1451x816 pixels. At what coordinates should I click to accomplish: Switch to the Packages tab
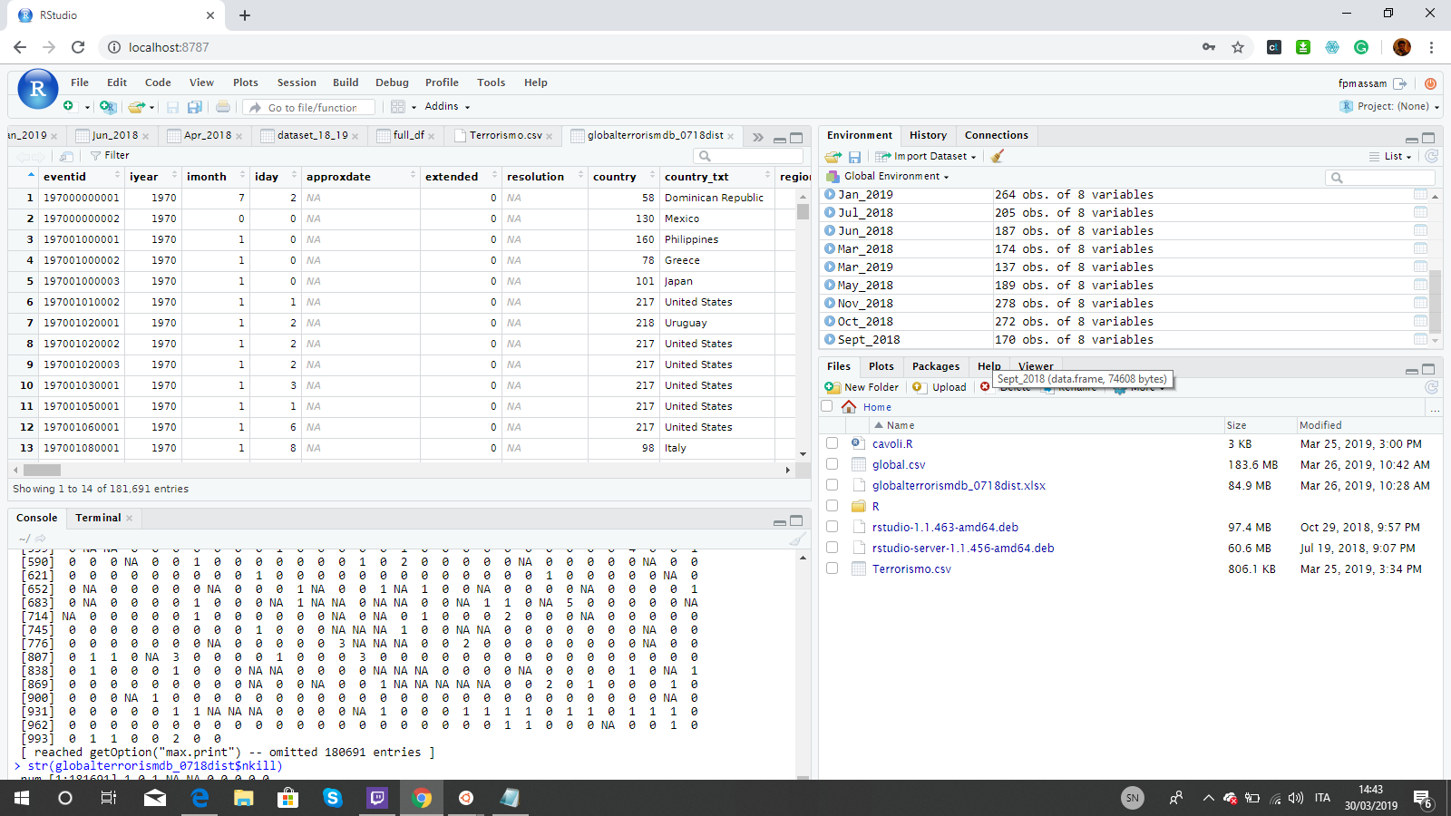click(x=935, y=366)
